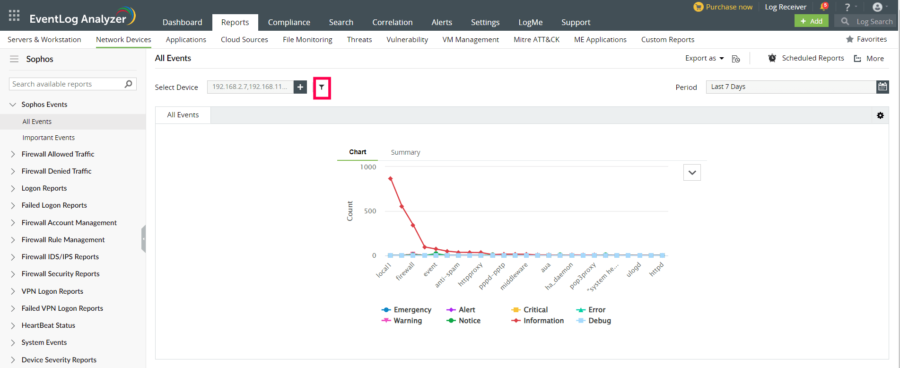Image resolution: width=900 pixels, height=368 pixels.
Task: Toggle the Error legend series
Action: click(x=591, y=310)
